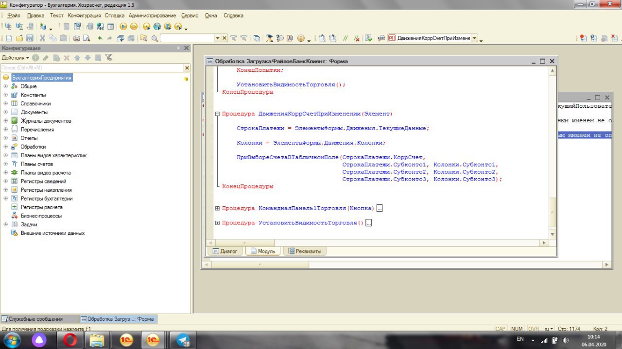Switch to the Реквизиты tab
Screen dimensions: 622x349
[305, 251]
